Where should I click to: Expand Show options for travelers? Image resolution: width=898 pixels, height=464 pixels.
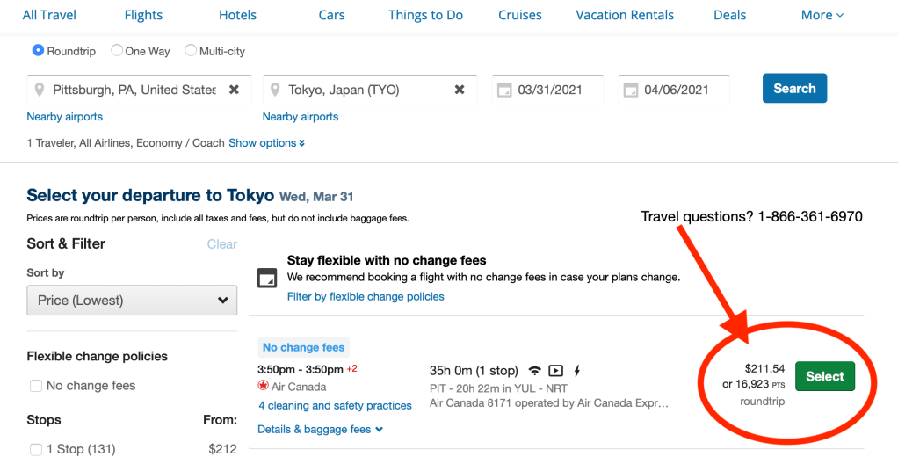click(x=266, y=143)
